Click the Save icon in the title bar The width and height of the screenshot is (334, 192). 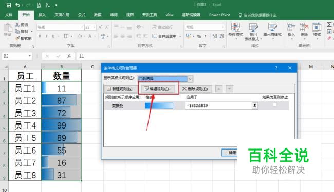coord(9,5)
